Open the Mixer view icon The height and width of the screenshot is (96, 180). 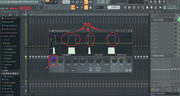click(138, 7)
